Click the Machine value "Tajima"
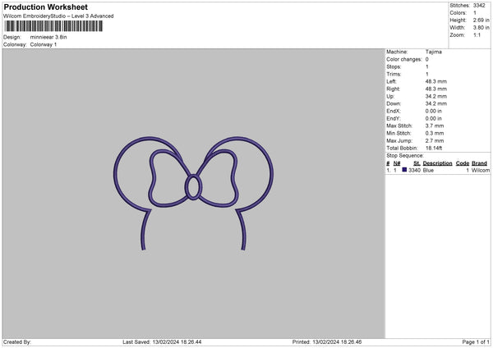 pos(434,52)
